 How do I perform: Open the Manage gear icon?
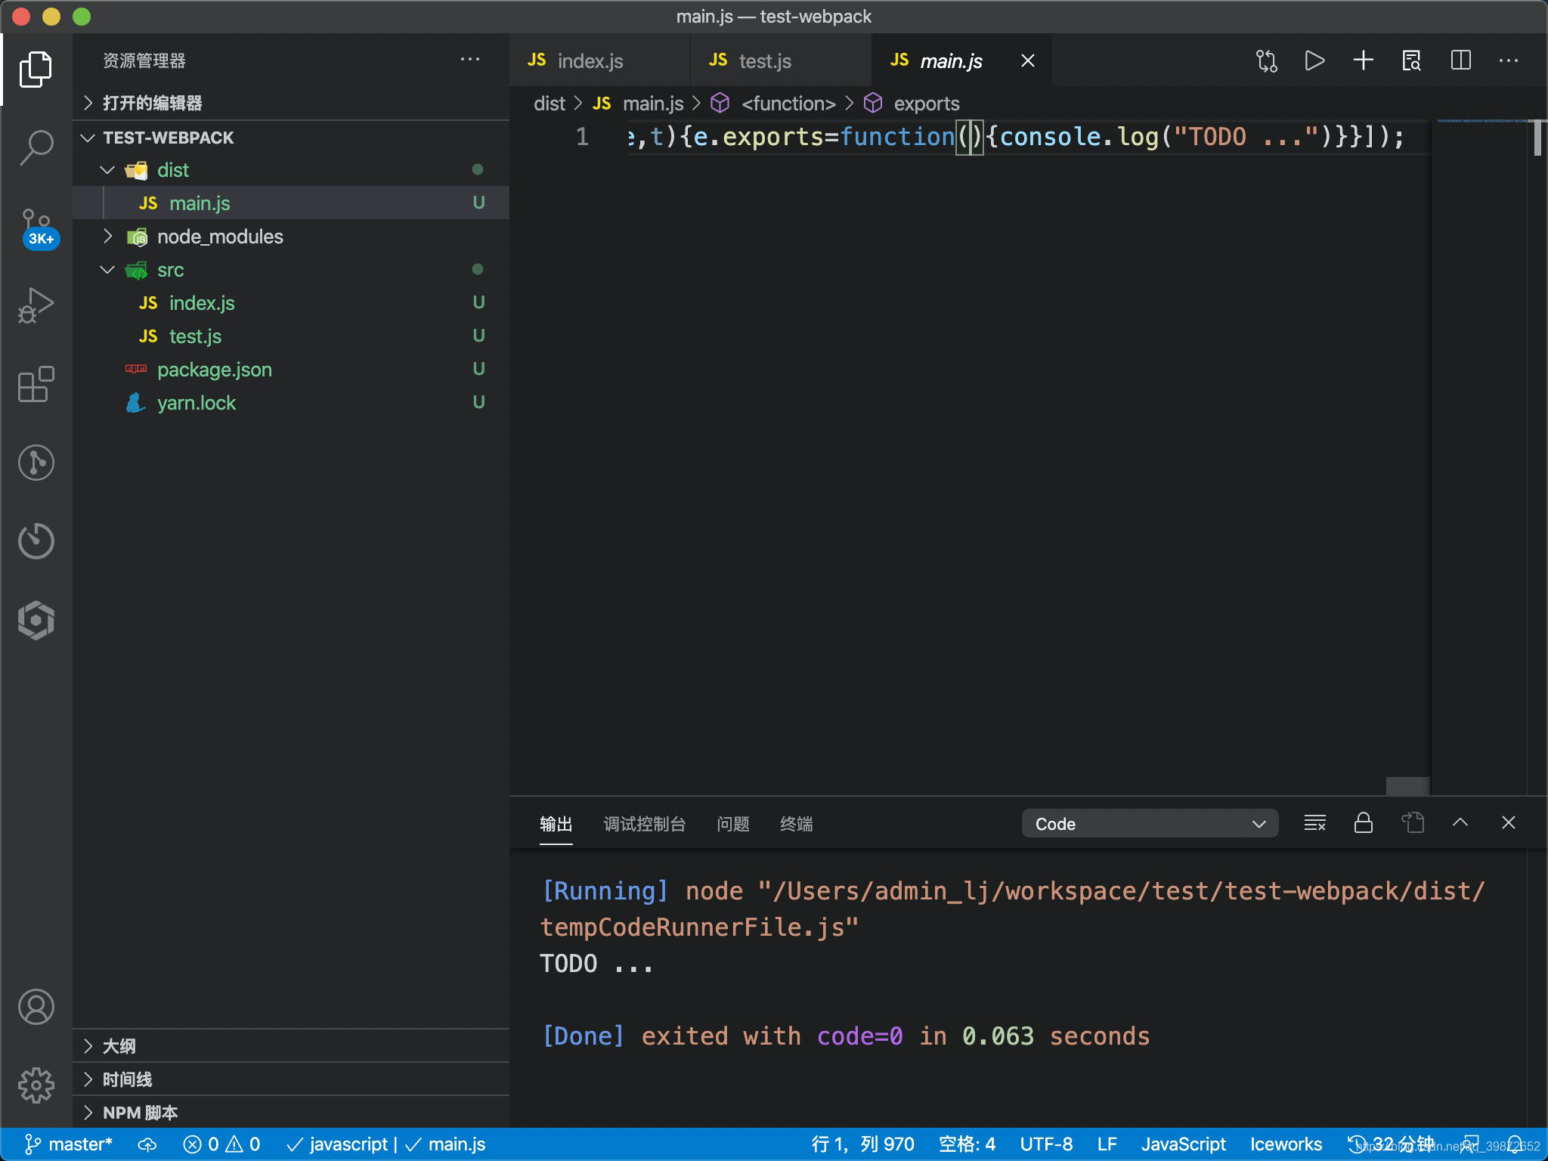point(36,1085)
